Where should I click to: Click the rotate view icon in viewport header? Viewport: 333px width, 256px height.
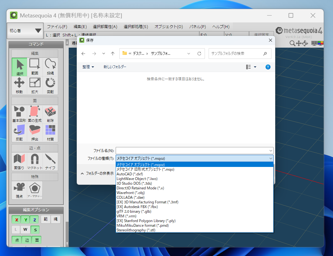tap(305, 43)
